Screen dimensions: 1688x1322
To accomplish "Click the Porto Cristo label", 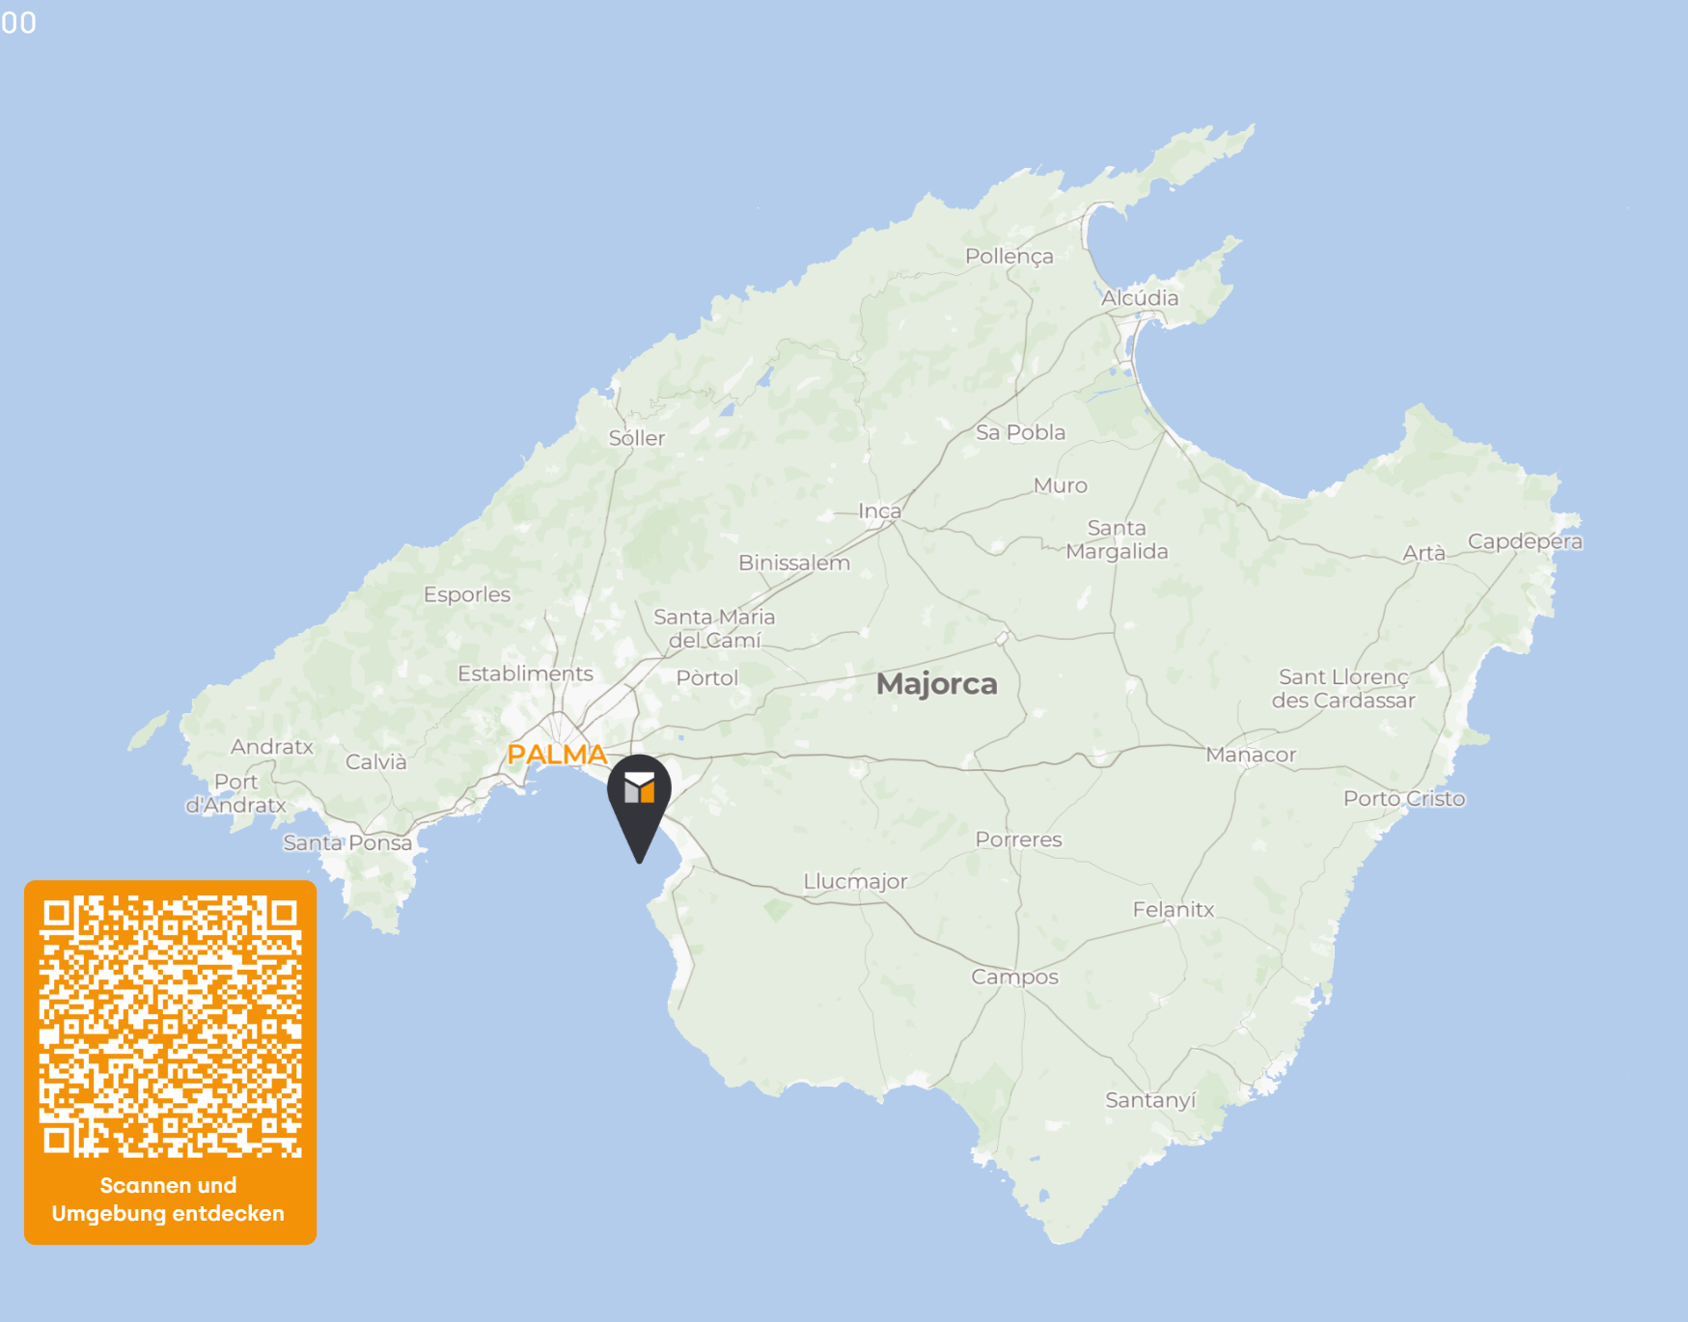I will [1404, 799].
